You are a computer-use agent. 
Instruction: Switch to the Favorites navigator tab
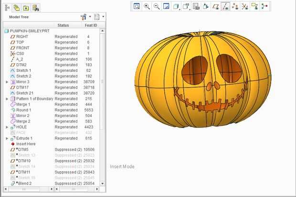click(x=26, y=8)
